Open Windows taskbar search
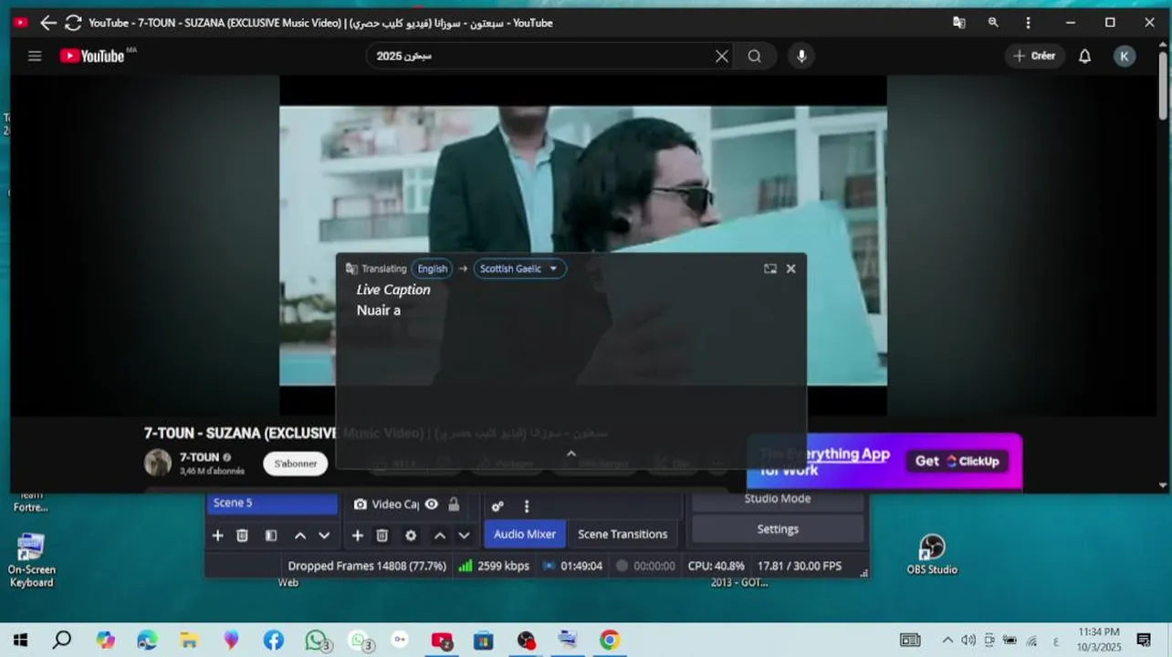This screenshot has width=1172, height=657. click(62, 641)
